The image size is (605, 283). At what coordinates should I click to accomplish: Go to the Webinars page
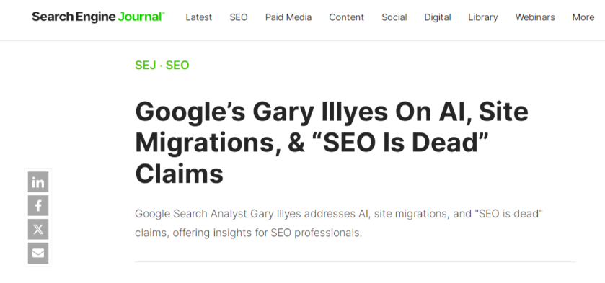tap(535, 17)
